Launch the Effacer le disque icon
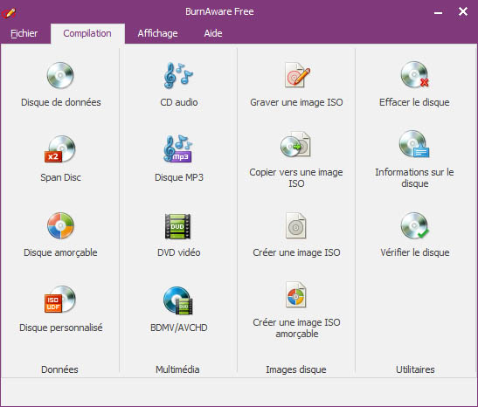Image resolution: width=478 pixels, height=407 pixels. click(414, 74)
